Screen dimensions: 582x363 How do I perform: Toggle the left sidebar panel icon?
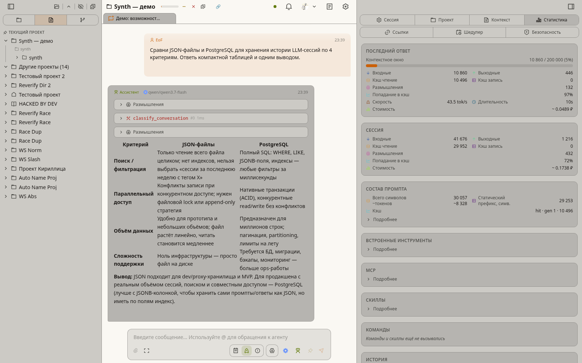11,7
